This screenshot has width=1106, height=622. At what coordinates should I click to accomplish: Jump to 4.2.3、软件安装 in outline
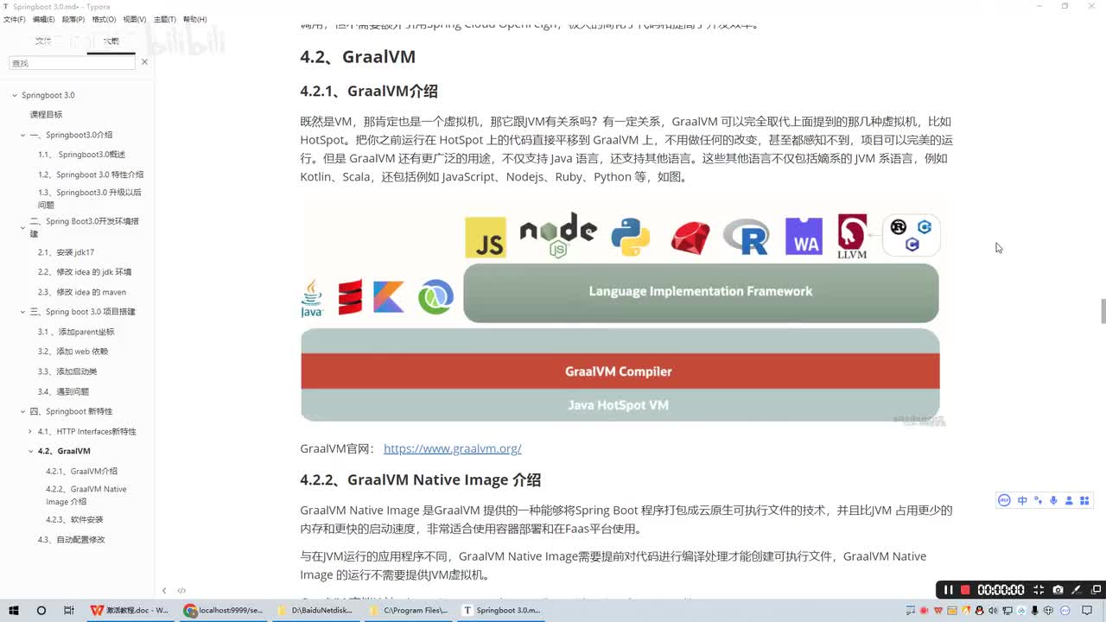[74, 519]
